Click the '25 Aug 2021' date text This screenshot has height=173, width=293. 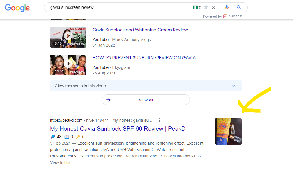(x=104, y=73)
